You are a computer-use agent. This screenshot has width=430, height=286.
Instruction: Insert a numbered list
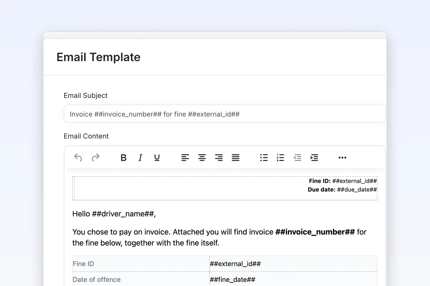coord(280,158)
